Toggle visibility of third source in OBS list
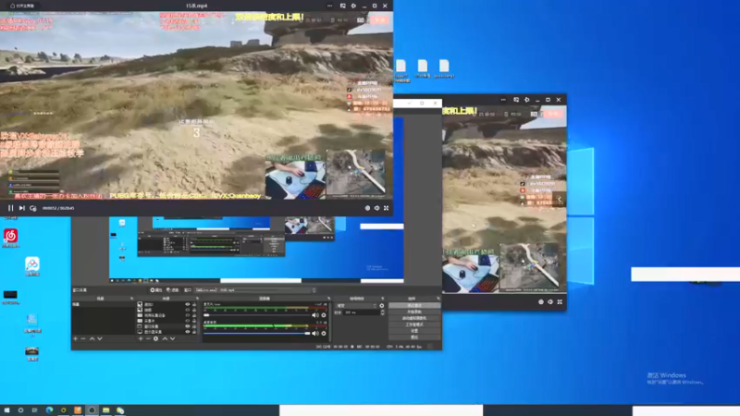The height and width of the screenshot is (416, 740). click(188, 315)
